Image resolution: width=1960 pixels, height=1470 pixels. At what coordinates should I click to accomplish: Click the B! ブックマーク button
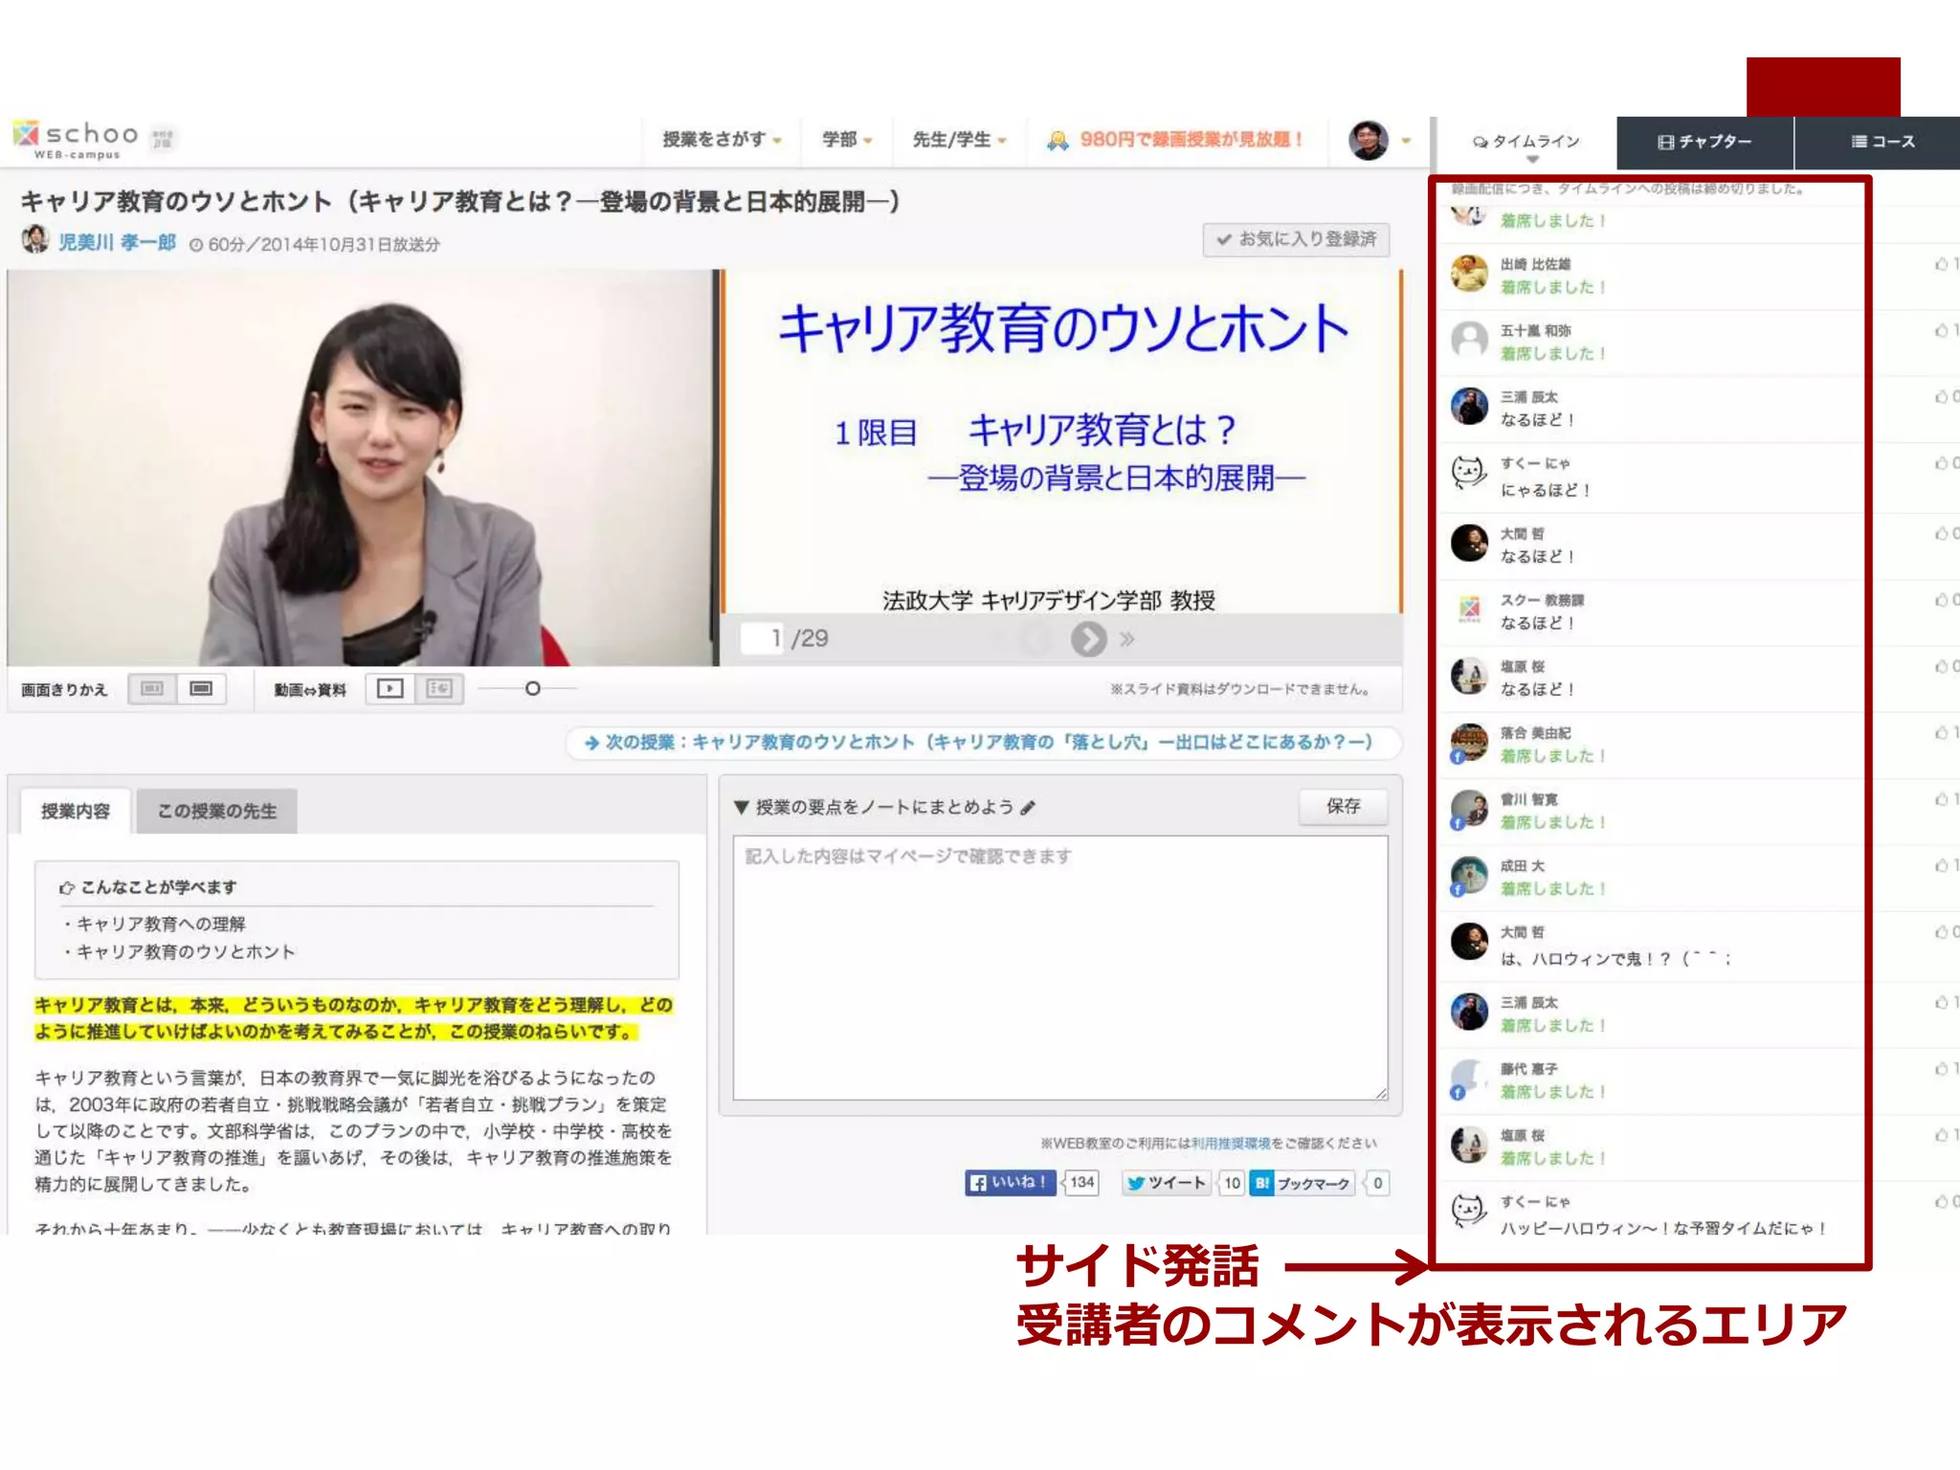coord(1303,1184)
